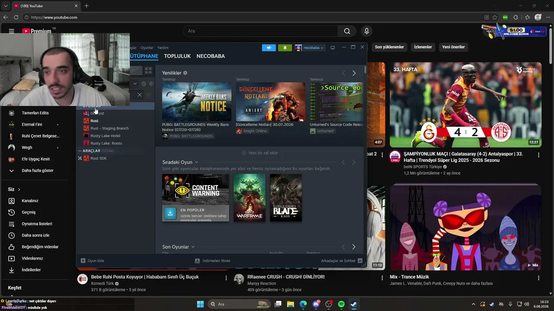Select the İzlenenler filter chip

423,47
